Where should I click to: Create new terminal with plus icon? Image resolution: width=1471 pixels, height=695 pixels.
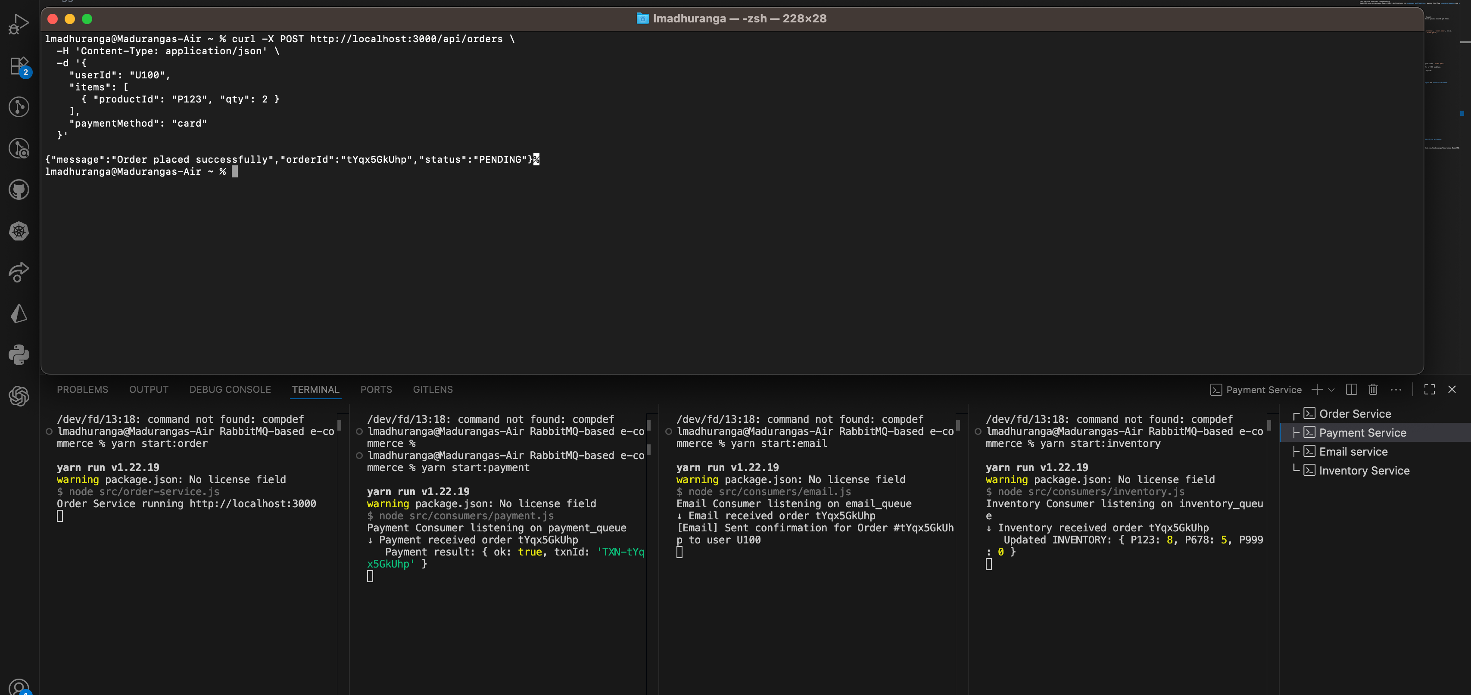coord(1317,389)
